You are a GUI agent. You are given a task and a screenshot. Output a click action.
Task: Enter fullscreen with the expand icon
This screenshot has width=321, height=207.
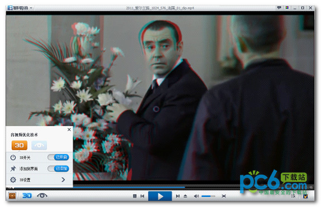pos(224,196)
